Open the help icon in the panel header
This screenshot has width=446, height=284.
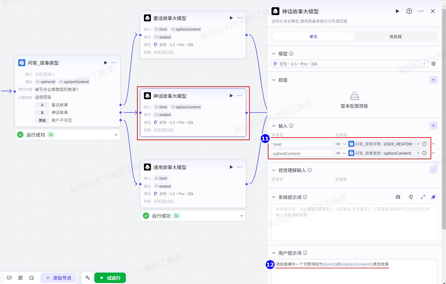[409, 11]
